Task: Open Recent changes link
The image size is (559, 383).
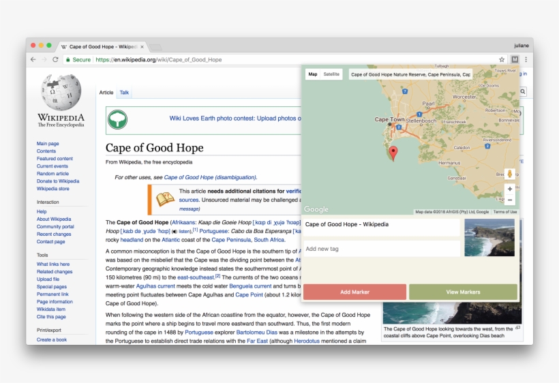Action: (54, 234)
